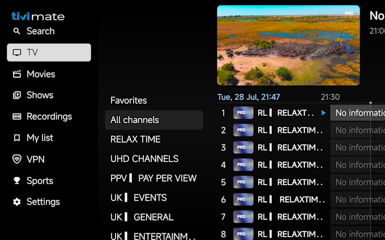The image size is (385, 240).
Task: Click channel 1 No information program cell
Action: [x=357, y=113]
